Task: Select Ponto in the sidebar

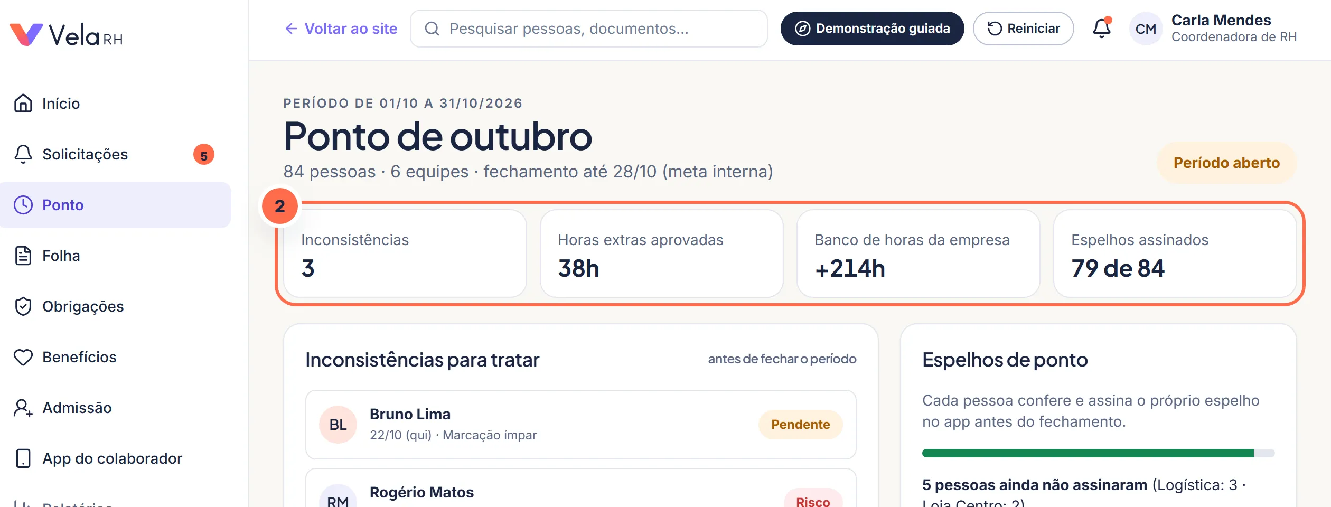Action: pyautogui.click(x=116, y=205)
